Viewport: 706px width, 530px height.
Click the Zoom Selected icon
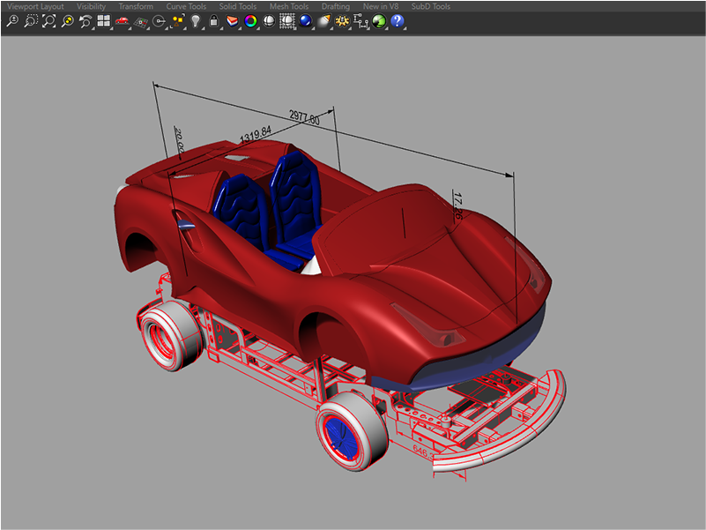(x=67, y=21)
